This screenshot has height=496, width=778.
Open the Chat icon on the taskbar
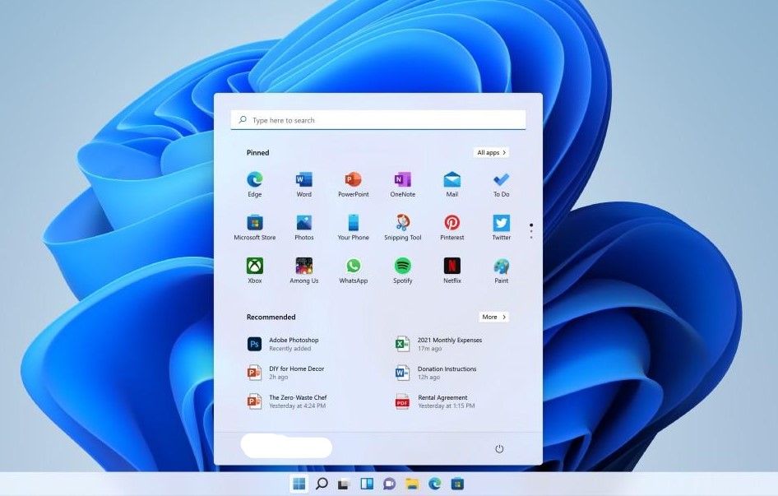pyautogui.click(x=389, y=484)
